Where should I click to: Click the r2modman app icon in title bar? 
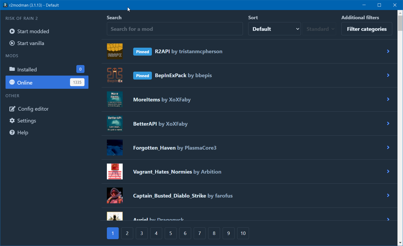coord(5,5)
